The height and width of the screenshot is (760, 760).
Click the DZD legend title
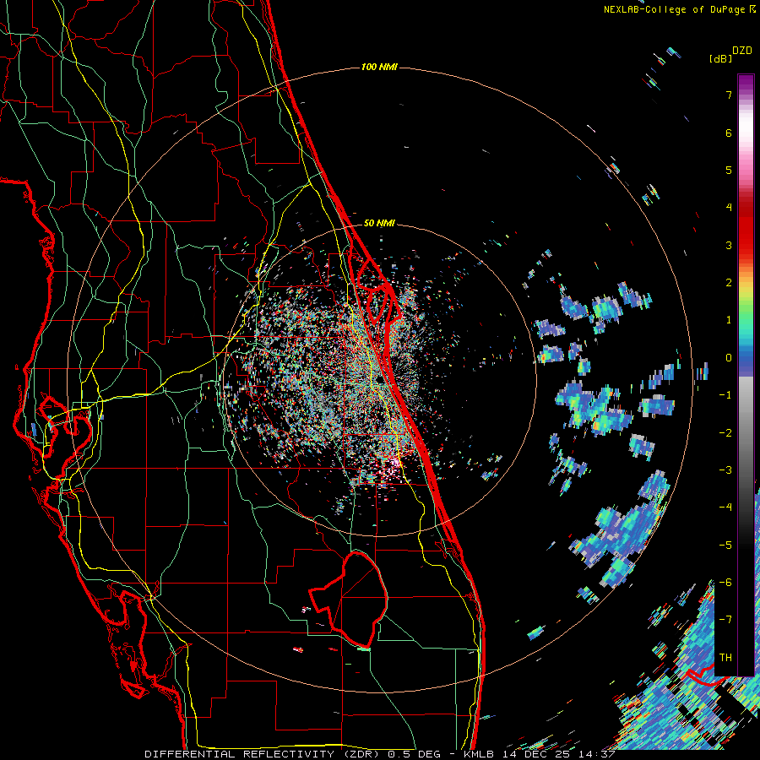742,51
